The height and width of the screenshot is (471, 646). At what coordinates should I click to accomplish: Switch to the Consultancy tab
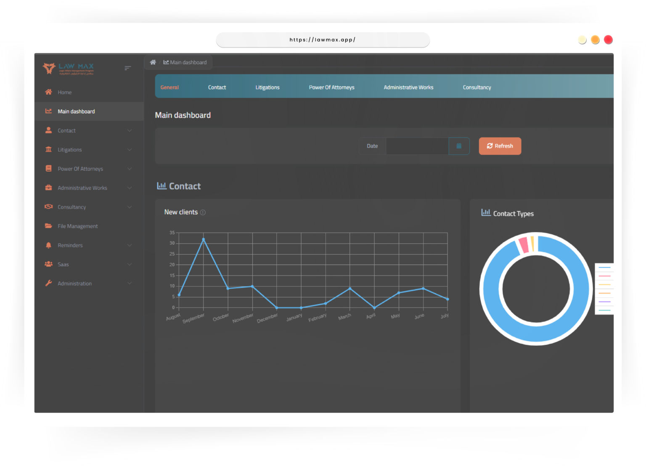point(477,87)
